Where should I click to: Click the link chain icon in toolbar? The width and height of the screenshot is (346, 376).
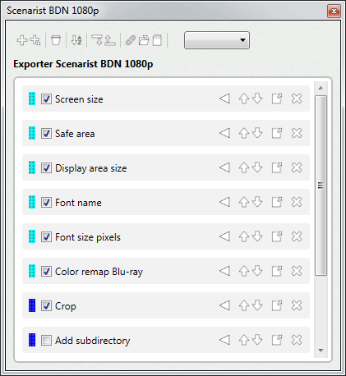tap(131, 40)
